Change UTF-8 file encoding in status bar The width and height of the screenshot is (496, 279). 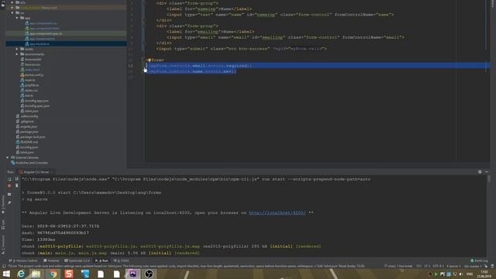tap(438, 266)
